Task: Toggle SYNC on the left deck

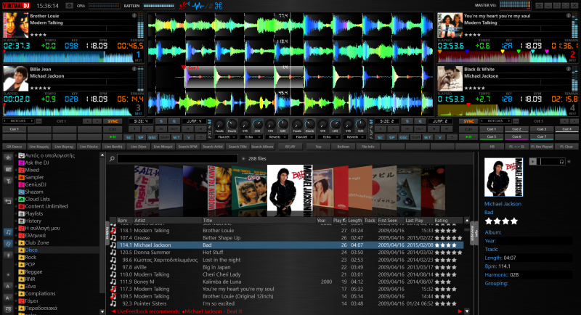Action: [113, 121]
